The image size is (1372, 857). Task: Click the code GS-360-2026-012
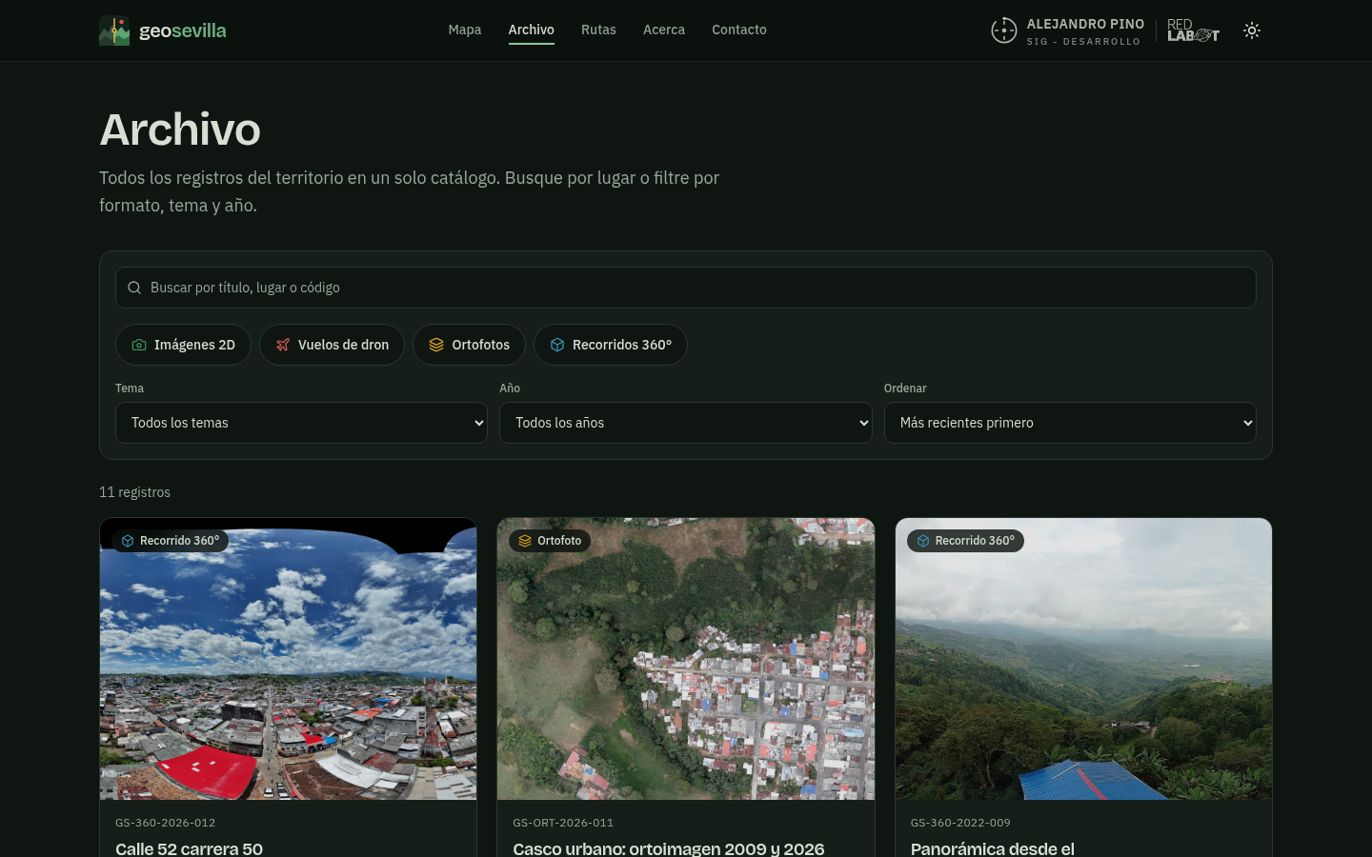(166, 823)
